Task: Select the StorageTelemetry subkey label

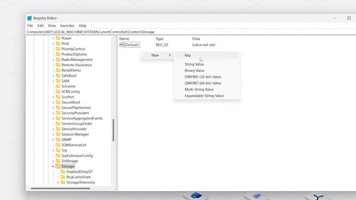Action: [81, 183]
